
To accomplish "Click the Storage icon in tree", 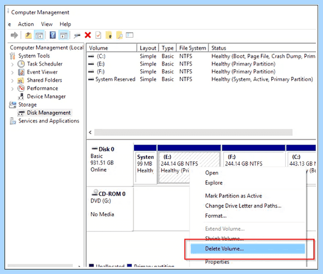I will click(x=12, y=105).
